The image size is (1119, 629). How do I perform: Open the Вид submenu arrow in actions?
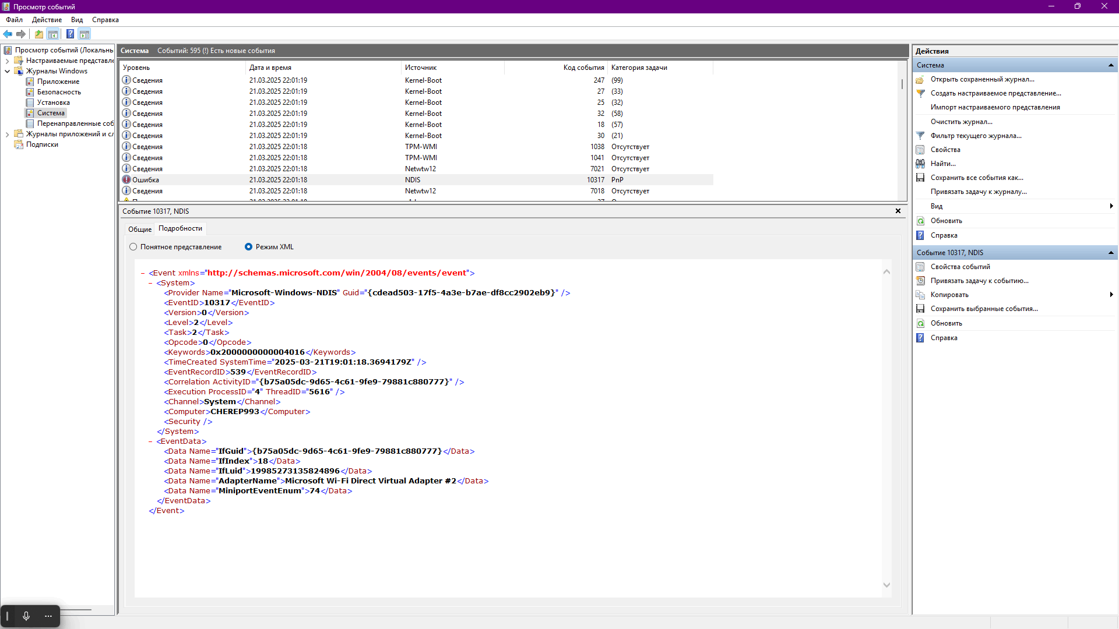(1111, 206)
